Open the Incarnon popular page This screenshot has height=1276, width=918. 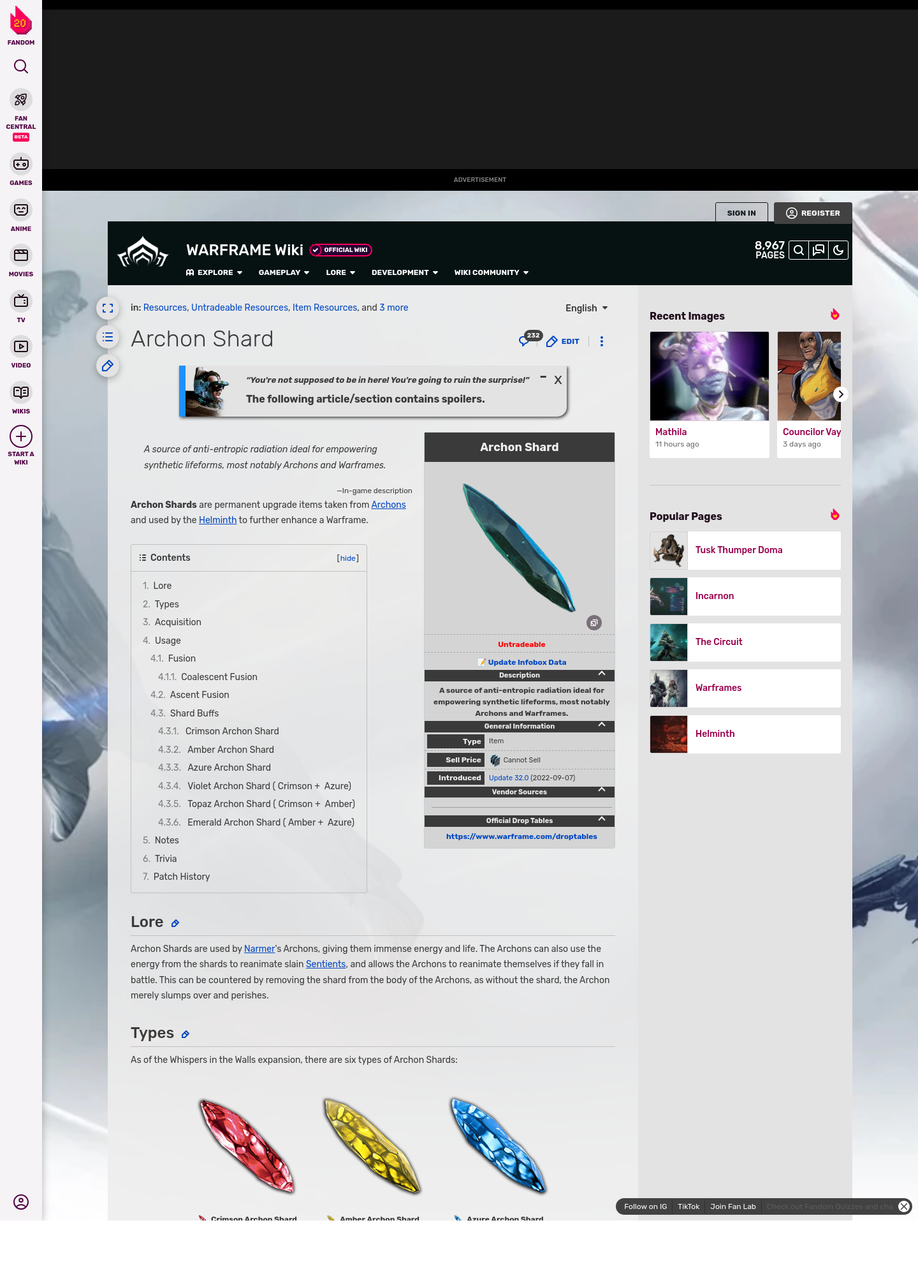point(745,596)
